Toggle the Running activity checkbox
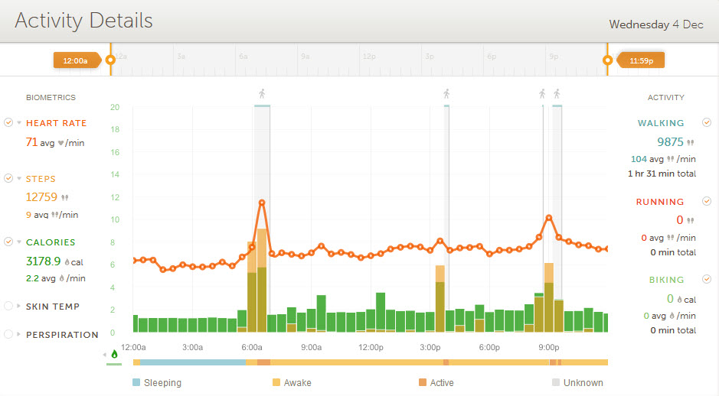 click(x=707, y=201)
